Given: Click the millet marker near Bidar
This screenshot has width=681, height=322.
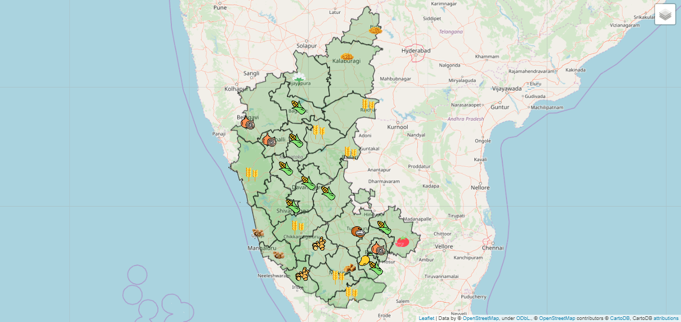Looking at the screenshot, I should tap(376, 30).
